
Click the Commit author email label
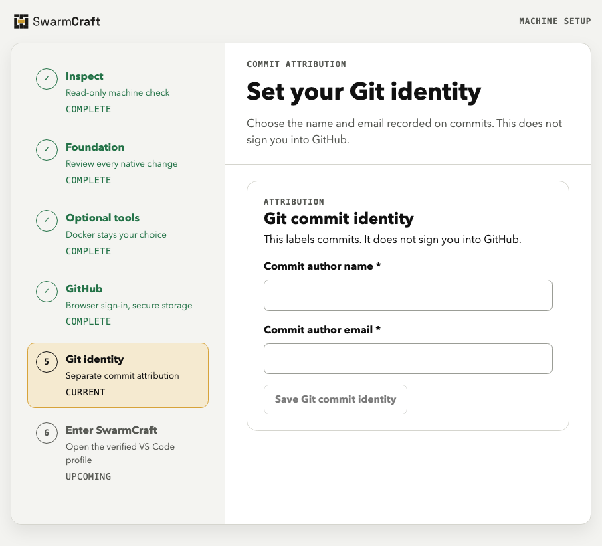pyautogui.click(x=322, y=329)
